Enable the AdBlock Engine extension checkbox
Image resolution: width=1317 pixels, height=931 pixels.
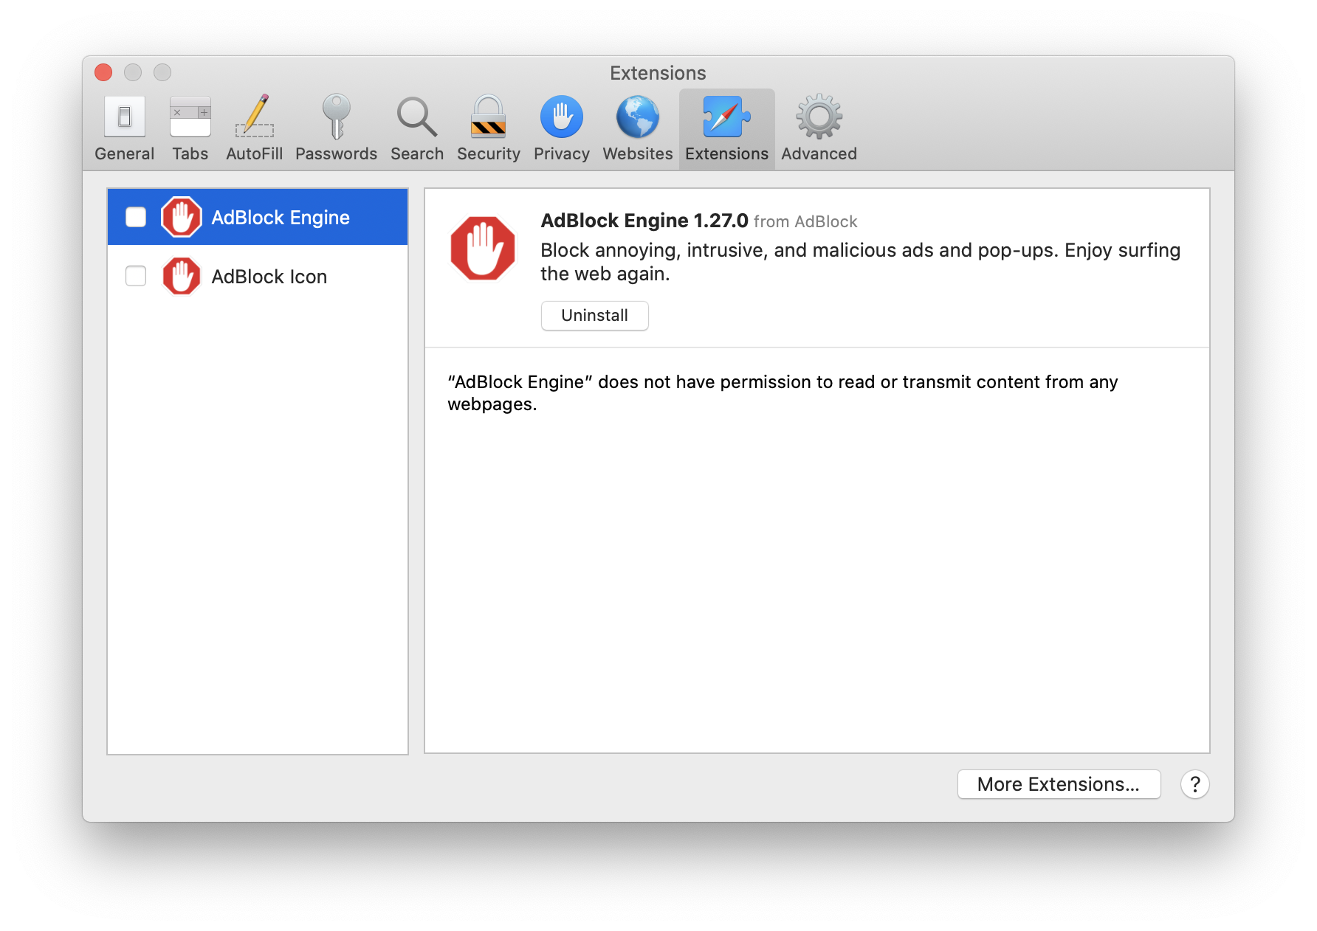tap(136, 217)
